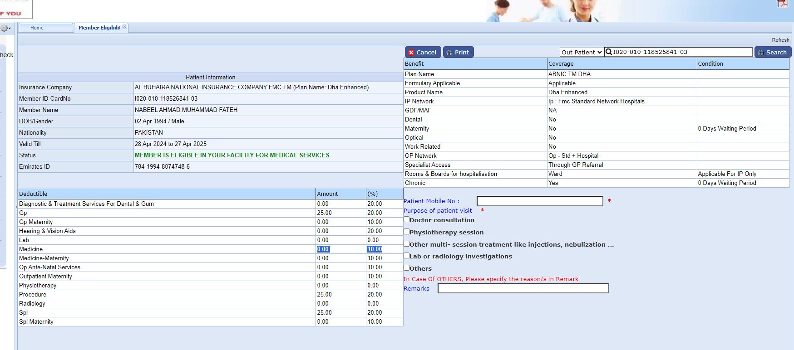
Task: Switch to the Home tab
Action: 37,28
